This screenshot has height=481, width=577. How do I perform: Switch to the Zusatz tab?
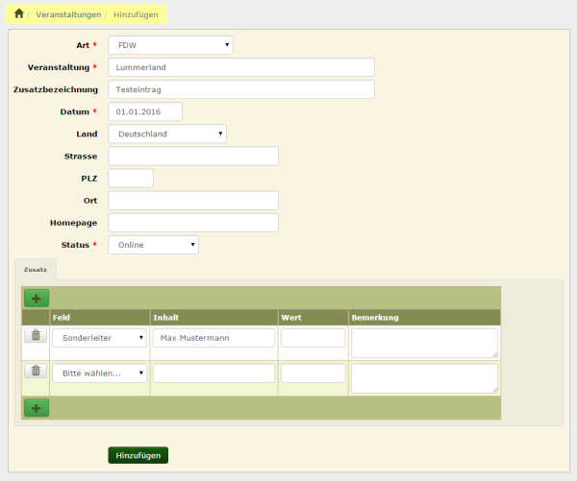tap(36, 270)
